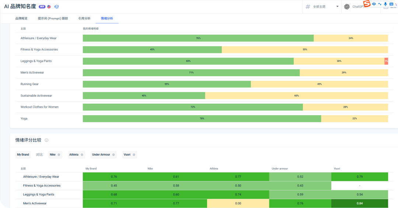
Task: Click the 78% positive bar for Yoga
Action: point(202,119)
